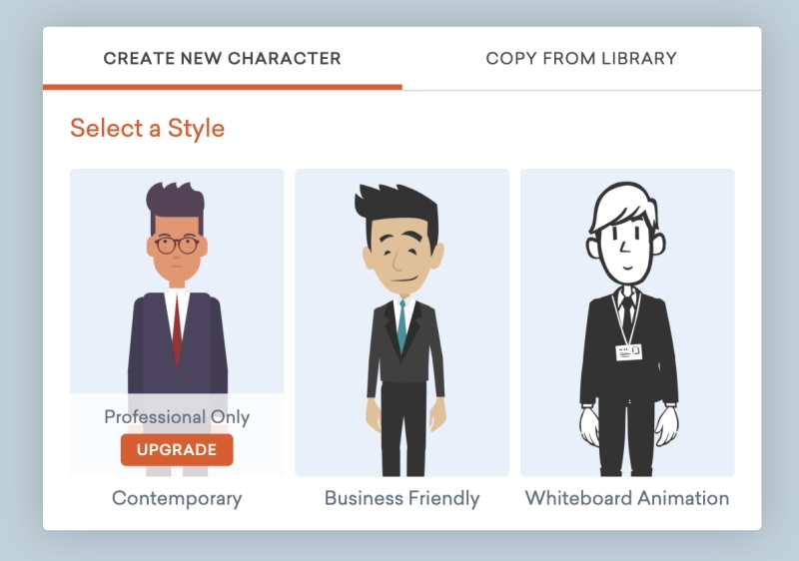Image resolution: width=799 pixels, height=561 pixels.
Task: Click the orange Upgrade button
Action: 177,449
